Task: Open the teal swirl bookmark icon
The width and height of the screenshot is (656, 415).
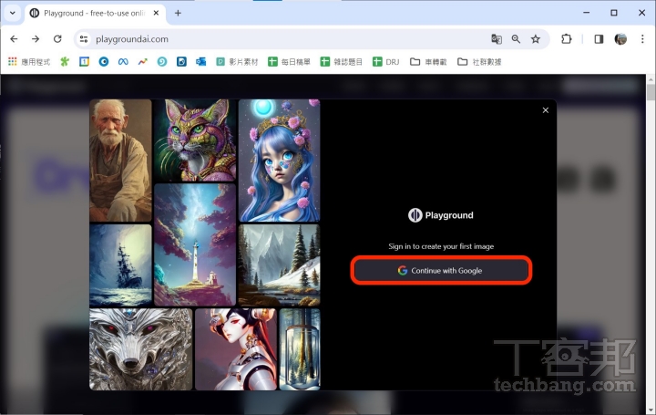Action: [x=162, y=62]
